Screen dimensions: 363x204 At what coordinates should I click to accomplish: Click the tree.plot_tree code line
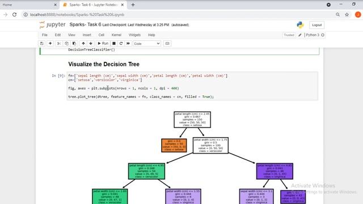pyautogui.click(x=141, y=97)
